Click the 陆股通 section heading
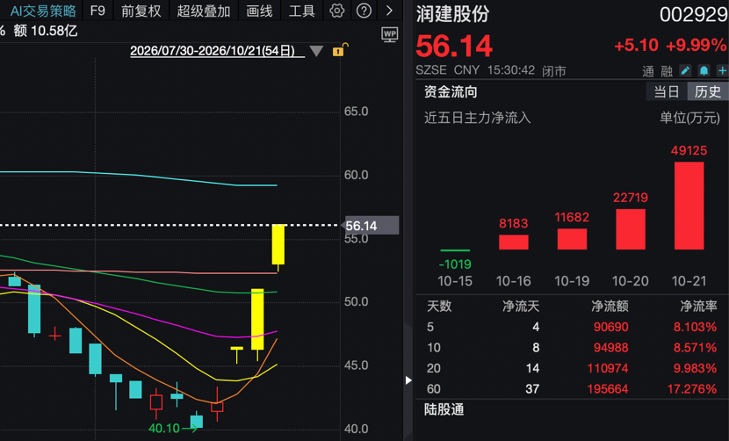The height and width of the screenshot is (441, 729). [x=444, y=410]
